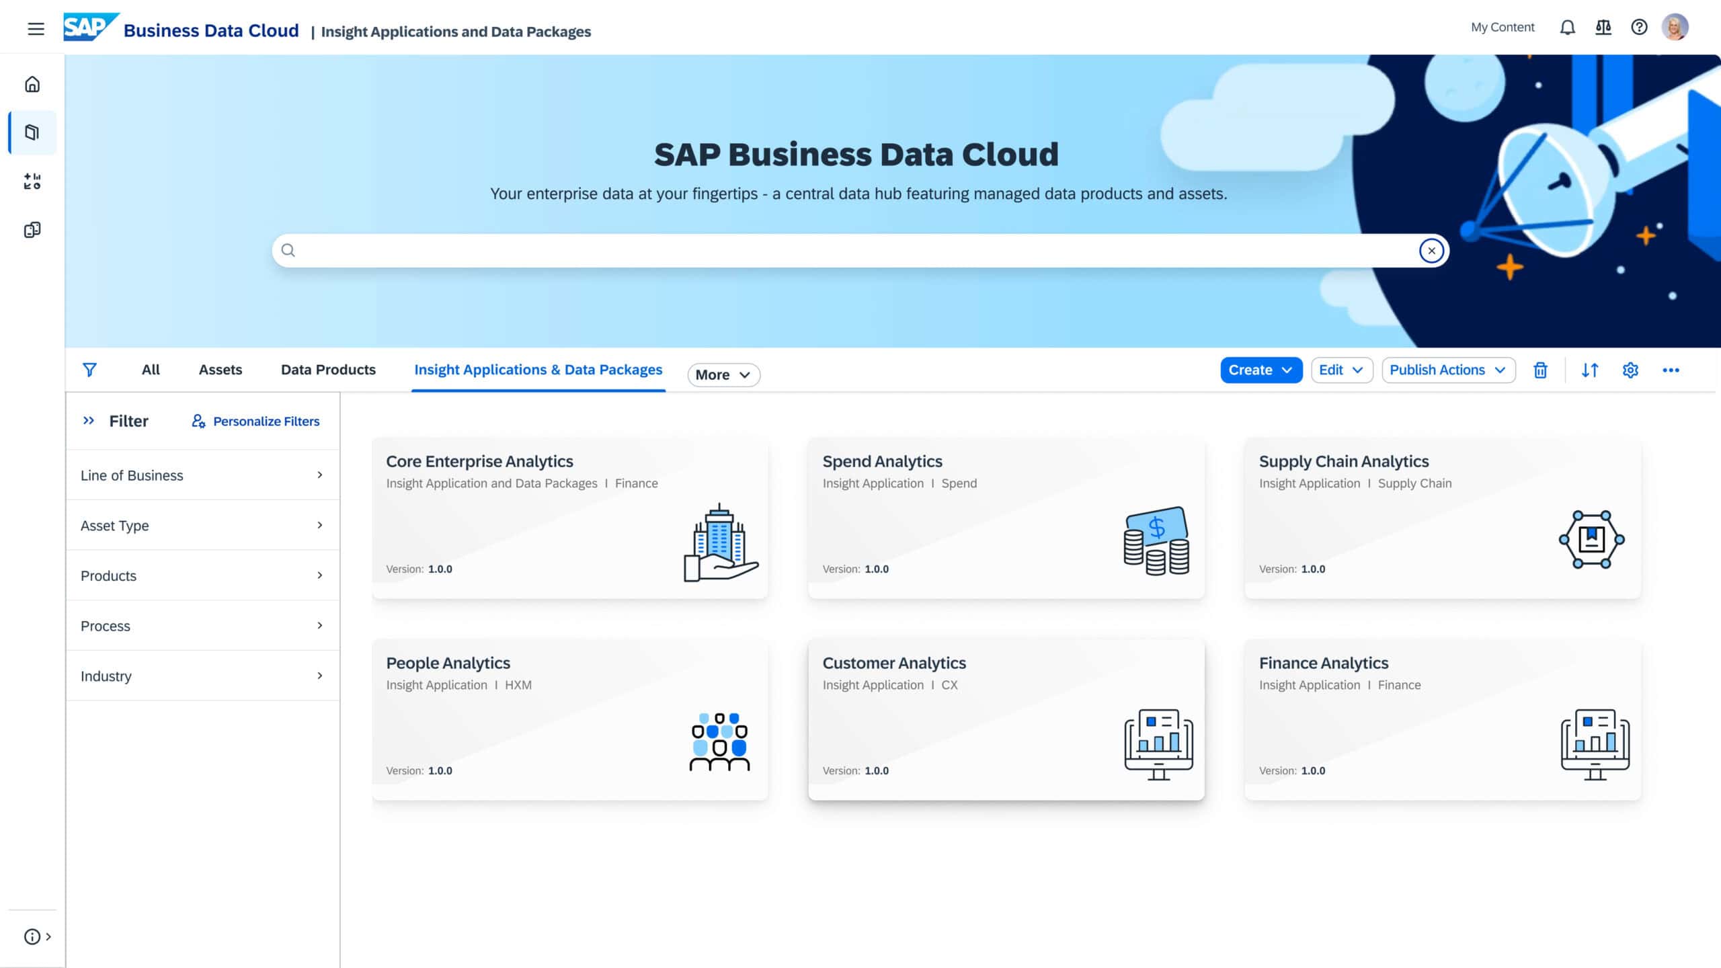The height and width of the screenshot is (968, 1721).
Task: Open the help question mark icon
Action: [x=1639, y=27]
